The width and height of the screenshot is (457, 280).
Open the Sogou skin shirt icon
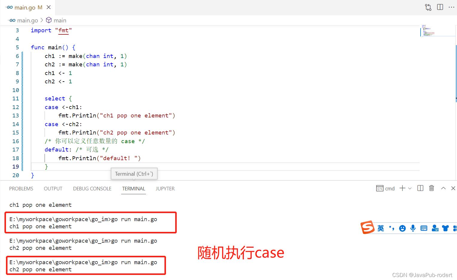(446, 228)
